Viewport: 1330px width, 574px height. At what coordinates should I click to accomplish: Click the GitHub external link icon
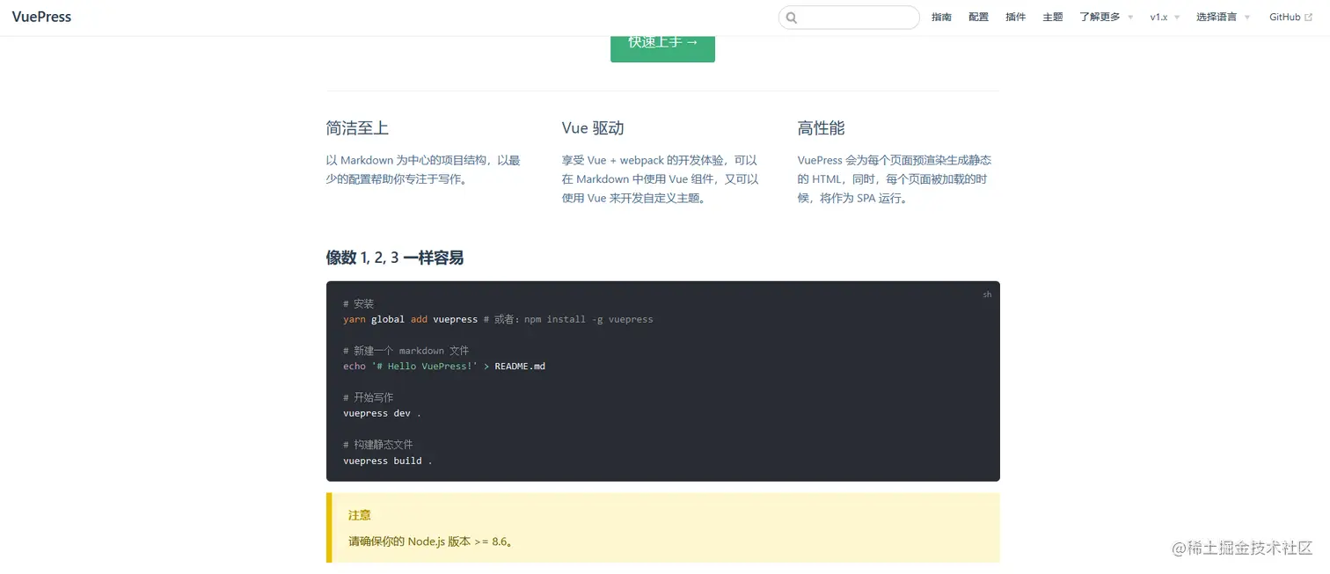pyautogui.click(x=1308, y=17)
